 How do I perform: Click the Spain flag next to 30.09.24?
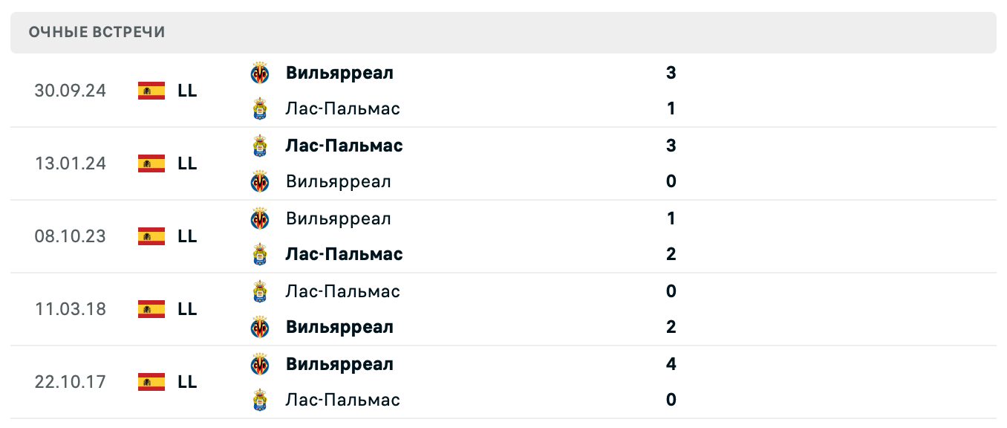pyautogui.click(x=151, y=91)
